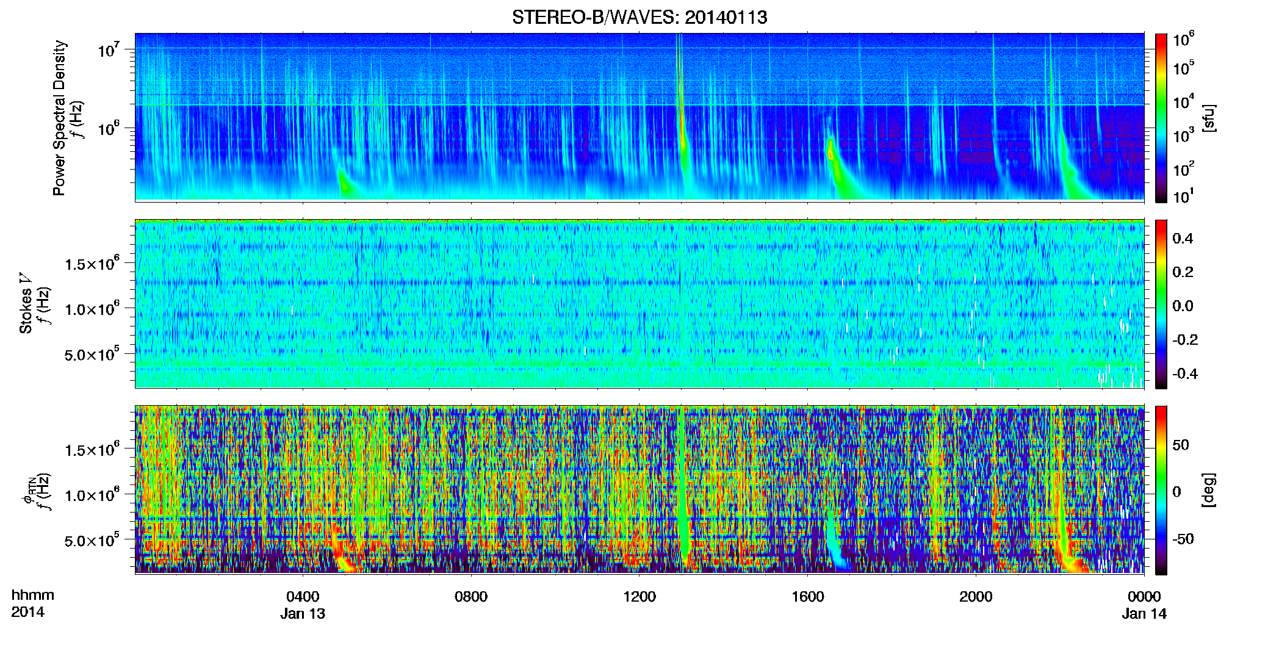Click the 0000 time axis label
1279x659 pixels.
tap(1144, 597)
